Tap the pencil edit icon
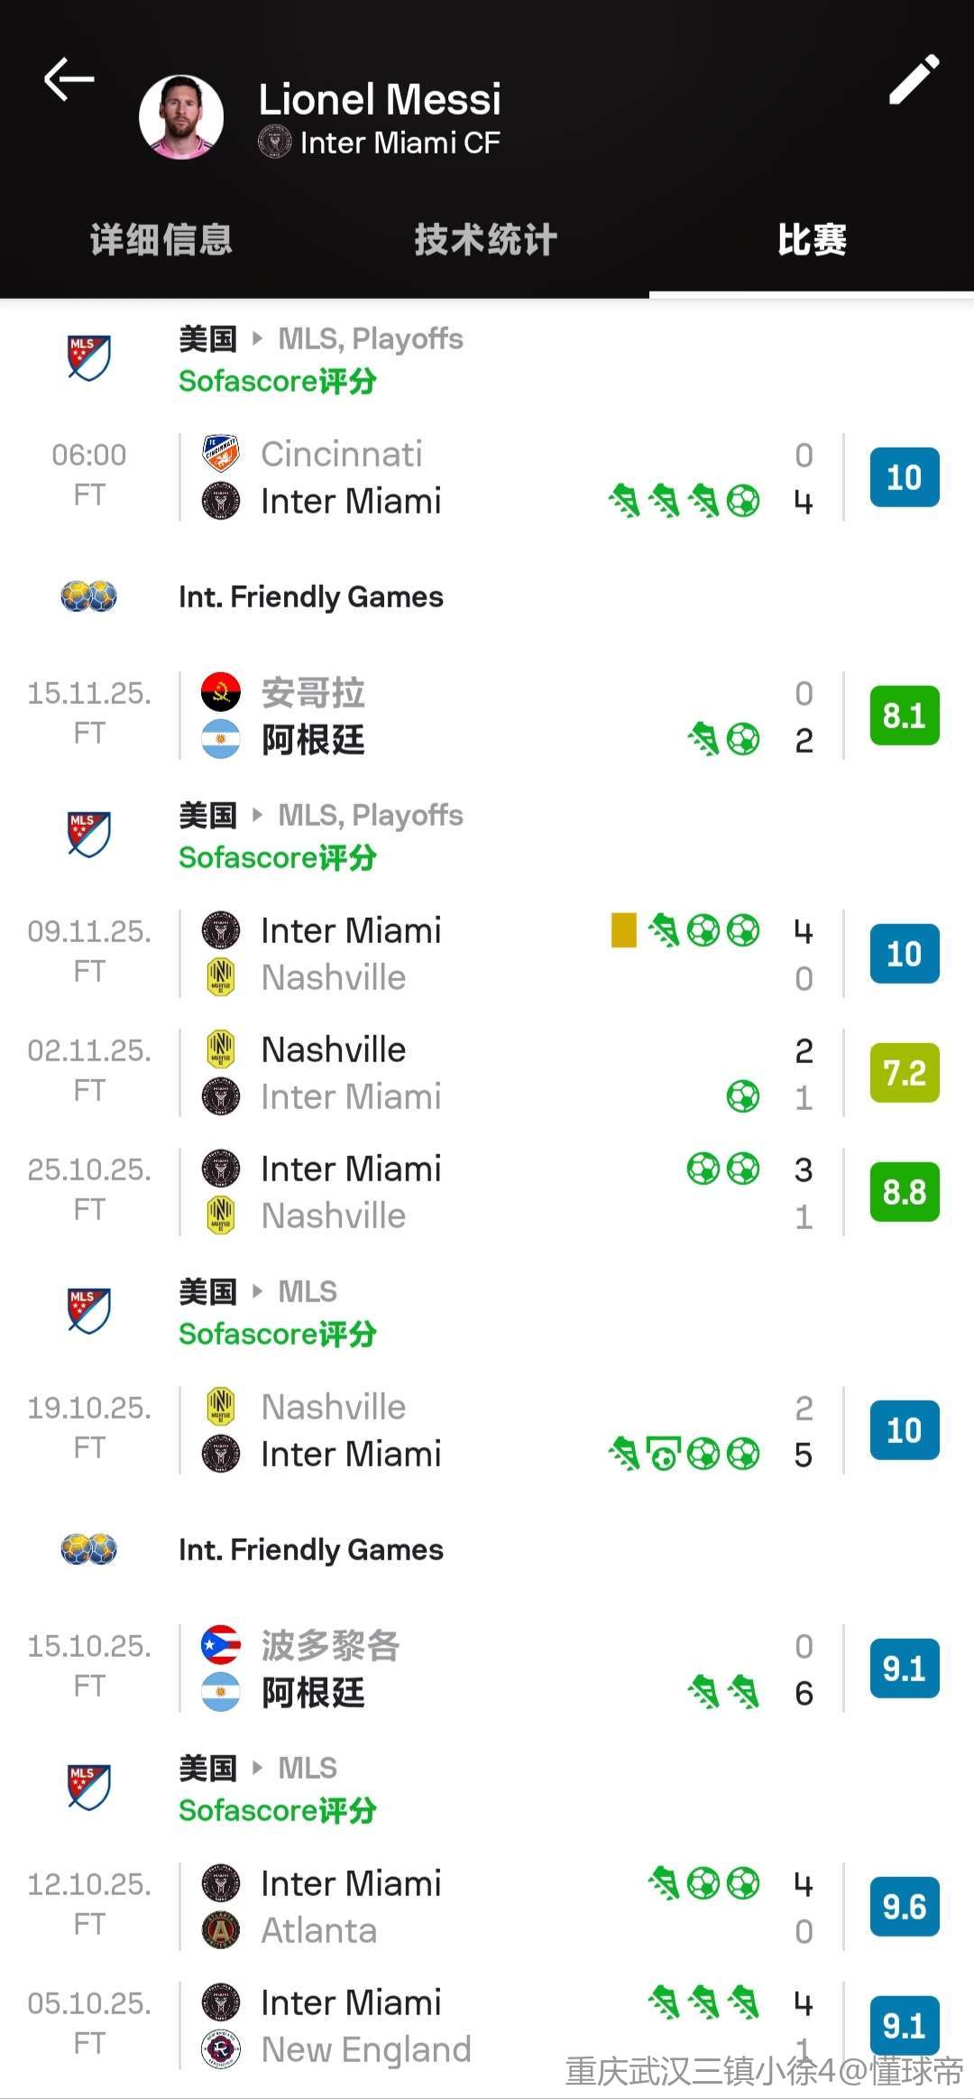The height and width of the screenshot is (2099, 974). pos(914,80)
